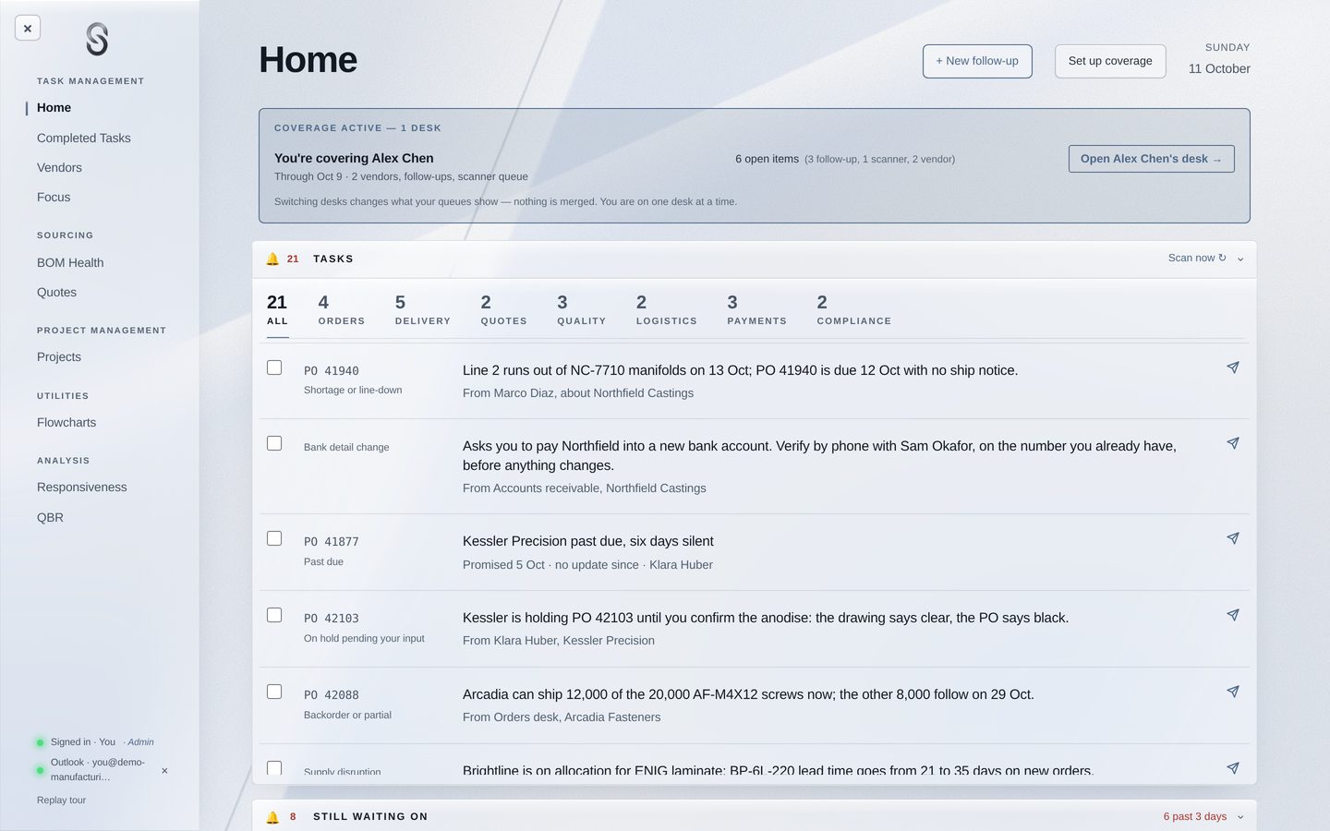Click Replay tour link
Screen dimensions: 1330x831
(x=61, y=801)
